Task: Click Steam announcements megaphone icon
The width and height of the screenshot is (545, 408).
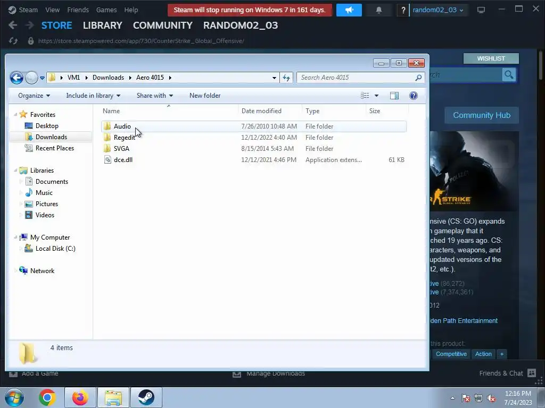Action: point(349,10)
